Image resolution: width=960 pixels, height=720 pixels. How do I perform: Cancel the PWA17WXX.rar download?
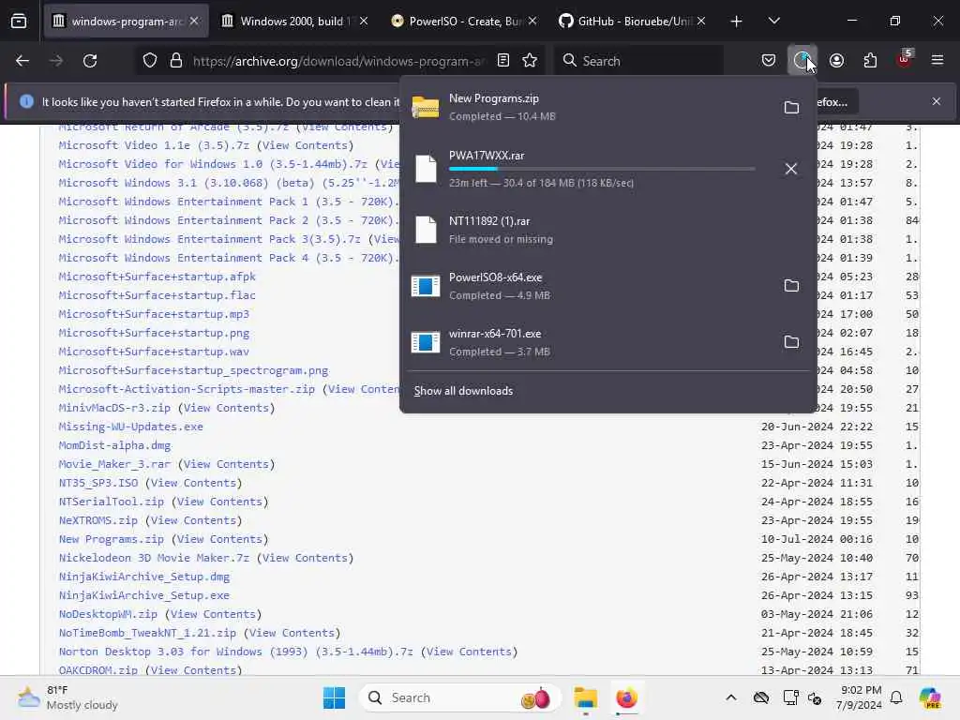point(791,169)
